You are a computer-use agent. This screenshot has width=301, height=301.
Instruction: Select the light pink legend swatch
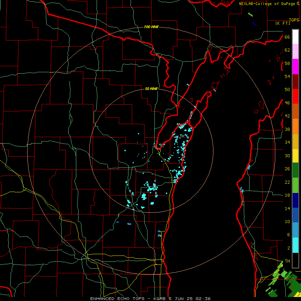(295, 51)
